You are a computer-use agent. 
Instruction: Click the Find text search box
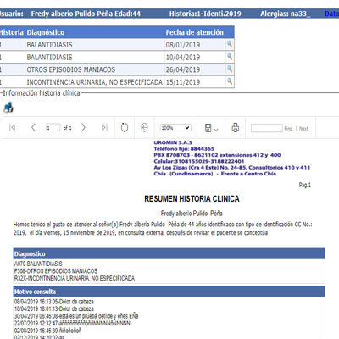coord(267,128)
